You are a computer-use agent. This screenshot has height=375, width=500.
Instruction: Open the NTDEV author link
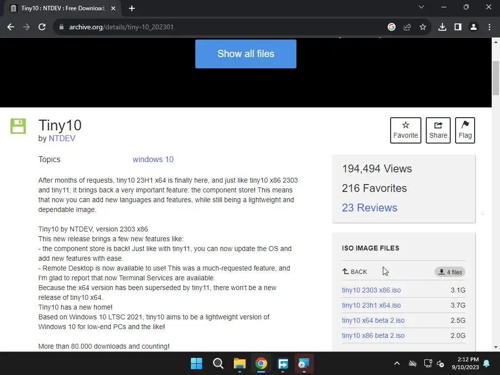62,138
